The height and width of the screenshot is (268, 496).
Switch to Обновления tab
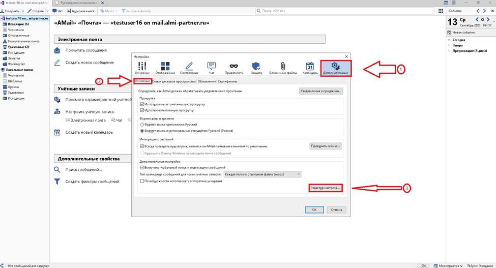pyautogui.click(x=207, y=81)
